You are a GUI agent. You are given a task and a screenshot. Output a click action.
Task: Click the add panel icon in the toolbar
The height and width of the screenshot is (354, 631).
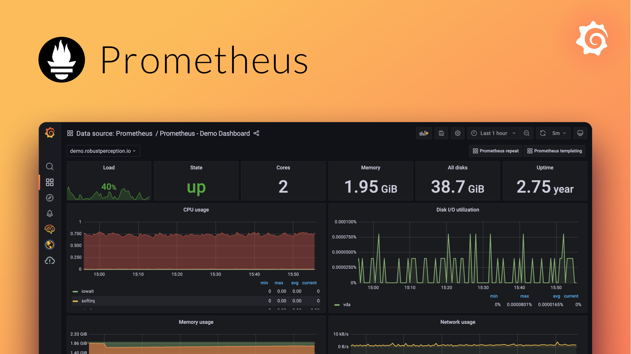tap(424, 133)
